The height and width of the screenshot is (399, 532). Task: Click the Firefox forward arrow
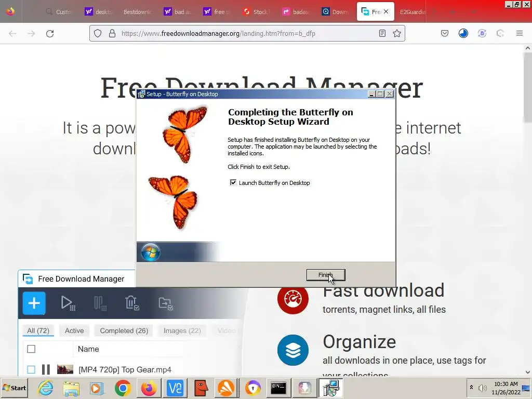(31, 34)
